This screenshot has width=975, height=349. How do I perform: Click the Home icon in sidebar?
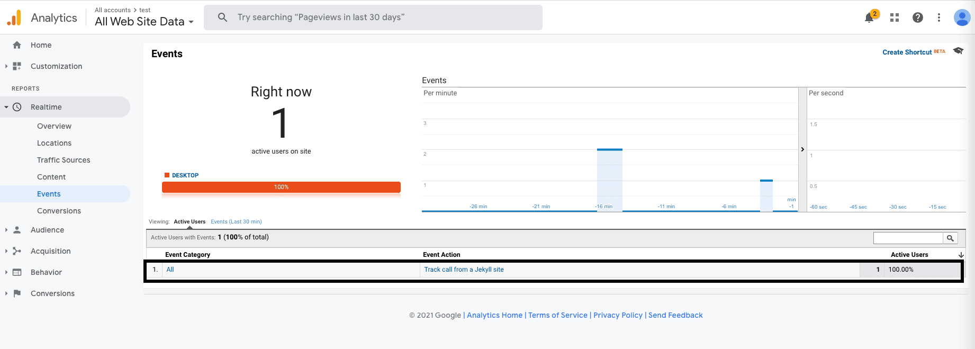17,45
